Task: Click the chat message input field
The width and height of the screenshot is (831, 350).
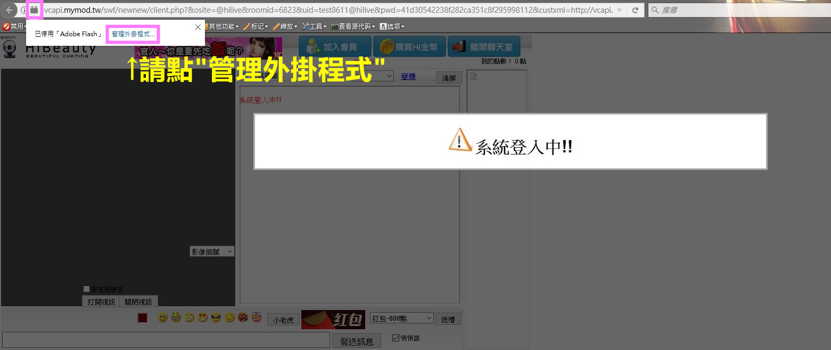Action: pyautogui.click(x=166, y=340)
